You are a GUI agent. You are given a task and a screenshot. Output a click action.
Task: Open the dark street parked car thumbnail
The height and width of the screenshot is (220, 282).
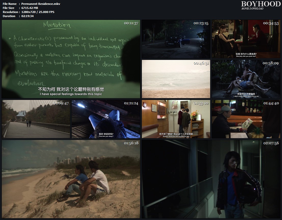176,39
